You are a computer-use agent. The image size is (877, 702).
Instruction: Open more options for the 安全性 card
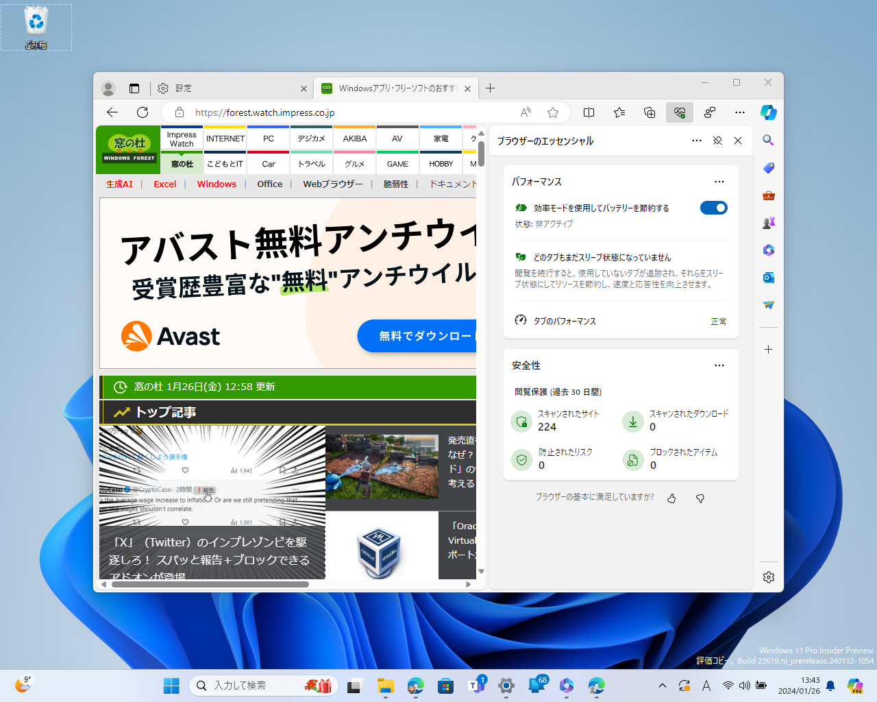pyautogui.click(x=719, y=365)
